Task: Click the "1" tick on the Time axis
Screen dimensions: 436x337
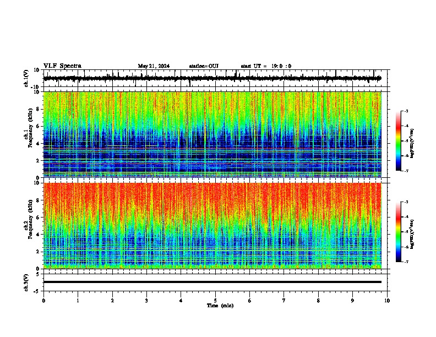Action: [x=78, y=301]
